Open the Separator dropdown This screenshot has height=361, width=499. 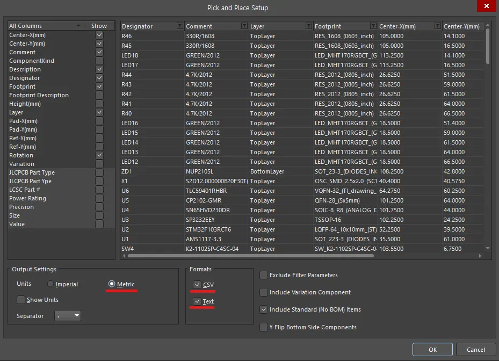tap(68, 316)
